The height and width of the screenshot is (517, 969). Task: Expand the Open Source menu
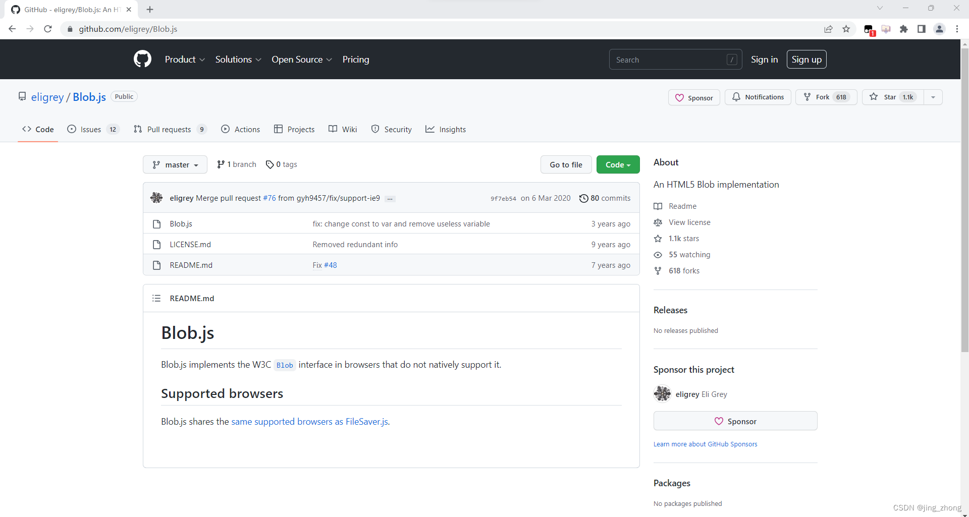point(302,60)
